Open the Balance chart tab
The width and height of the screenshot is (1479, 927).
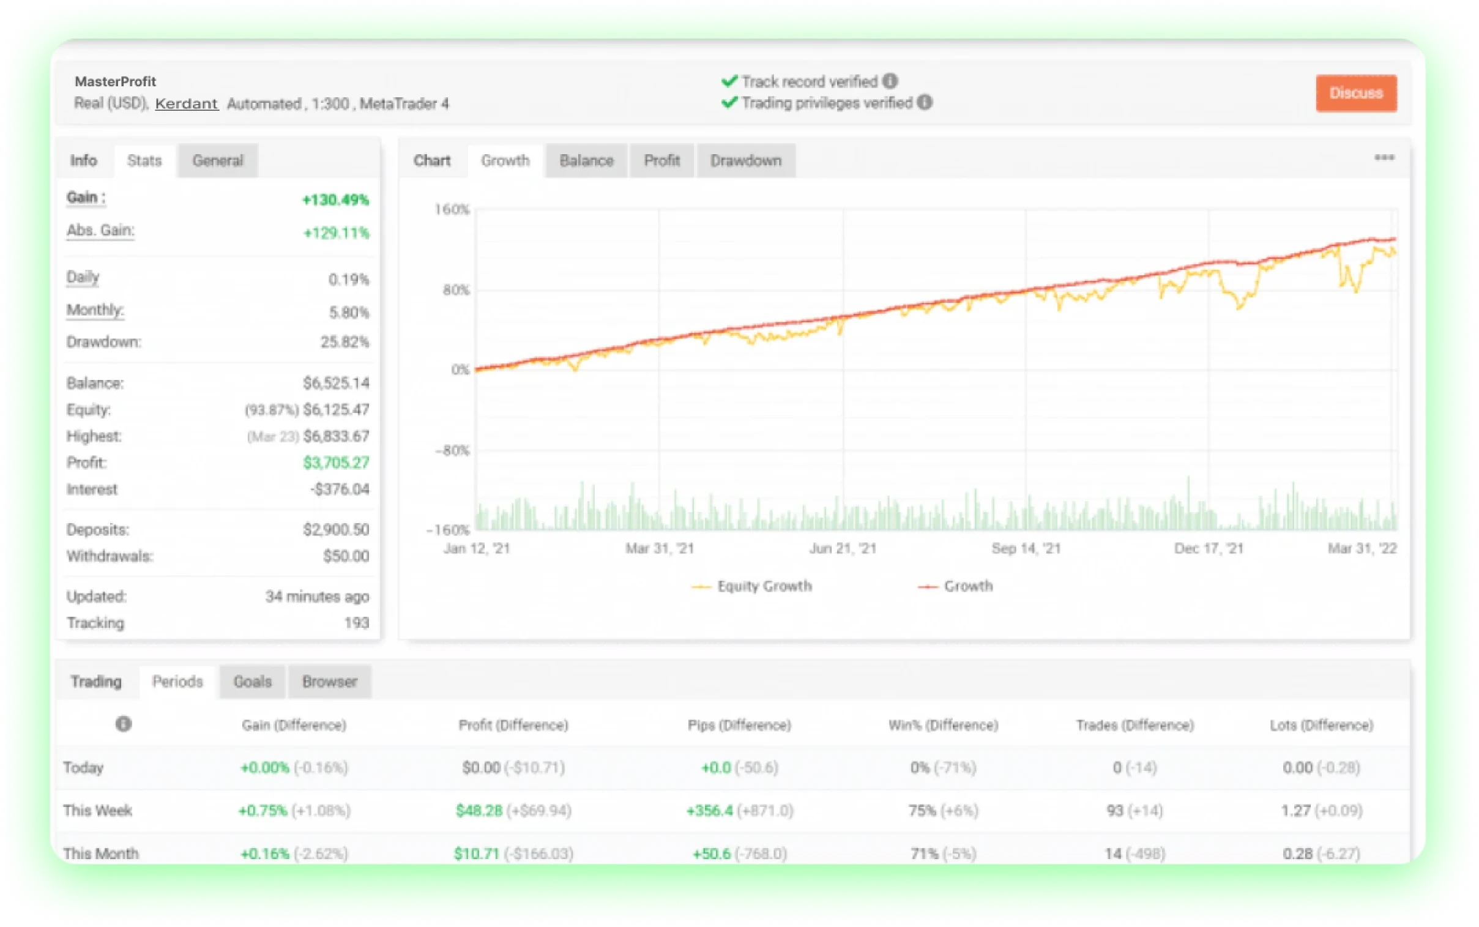click(586, 161)
